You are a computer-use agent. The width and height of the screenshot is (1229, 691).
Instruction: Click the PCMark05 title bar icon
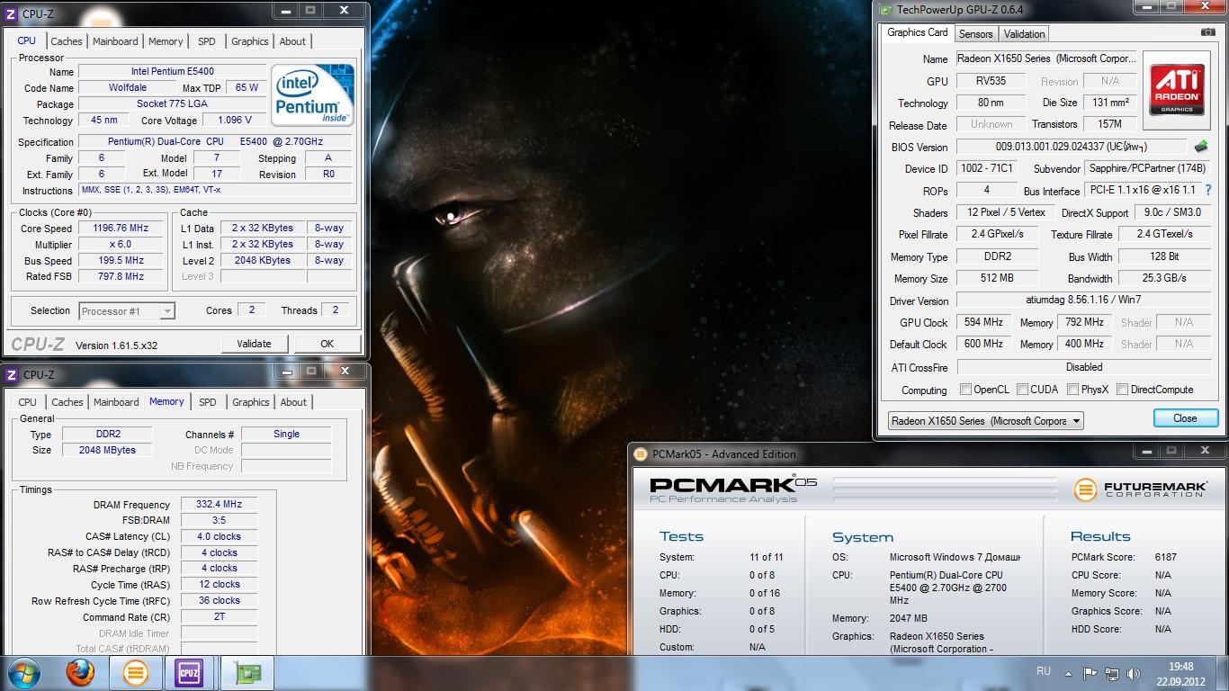click(x=641, y=454)
